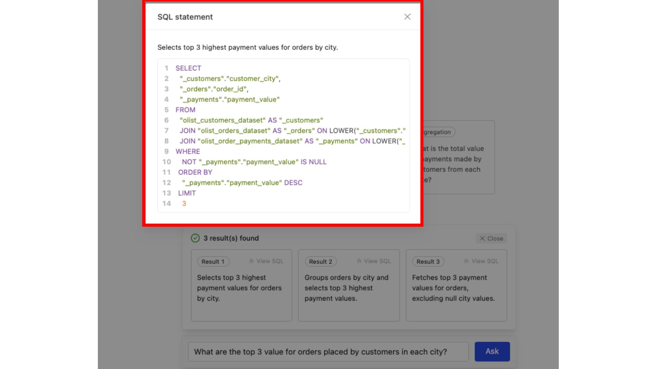Select the Result 2 badge

(321, 261)
